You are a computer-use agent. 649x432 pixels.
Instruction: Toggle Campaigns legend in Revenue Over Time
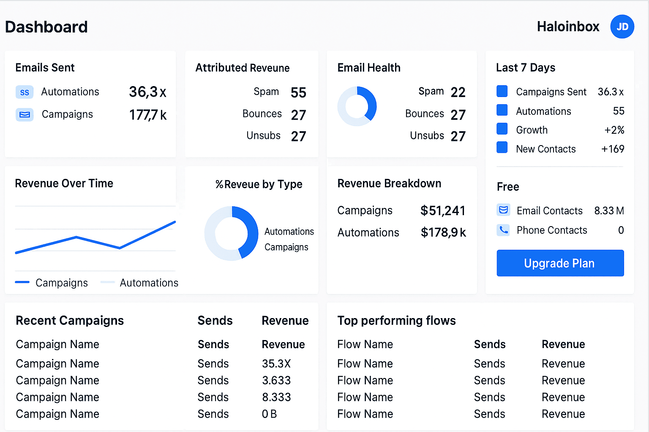click(x=52, y=283)
